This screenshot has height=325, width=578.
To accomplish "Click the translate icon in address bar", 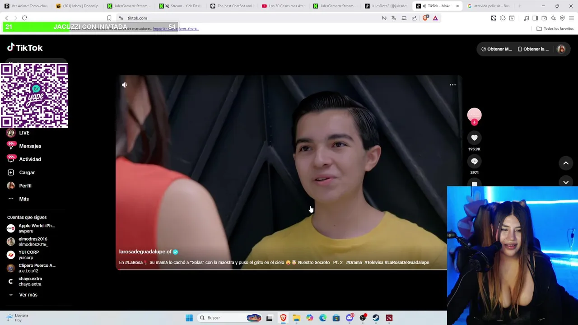I will (394, 18).
